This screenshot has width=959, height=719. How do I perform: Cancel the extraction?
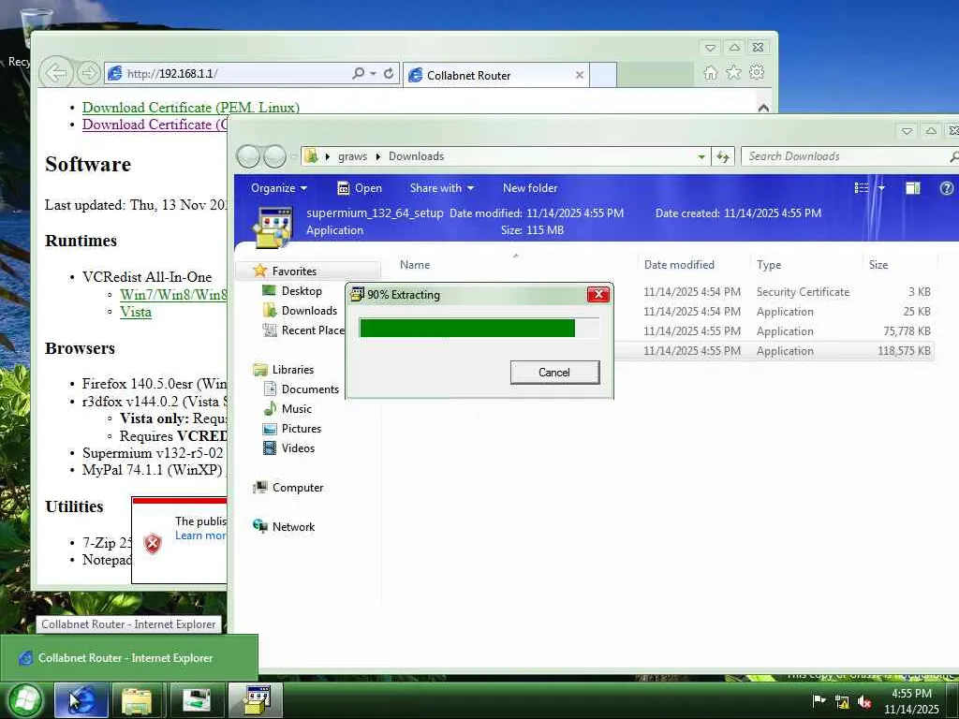coord(554,373)
